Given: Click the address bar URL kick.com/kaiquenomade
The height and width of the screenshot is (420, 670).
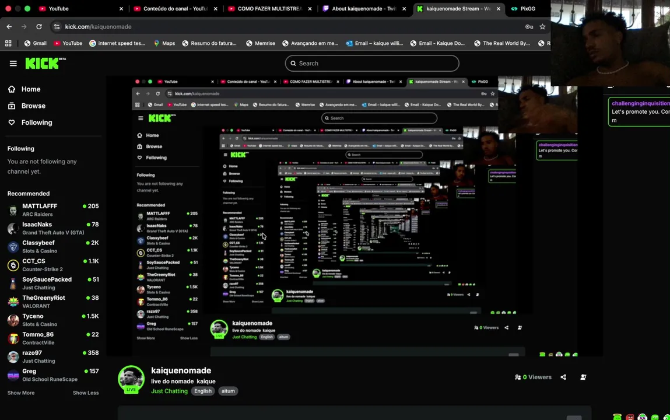Looking at the screenshot, I should 99,26.
